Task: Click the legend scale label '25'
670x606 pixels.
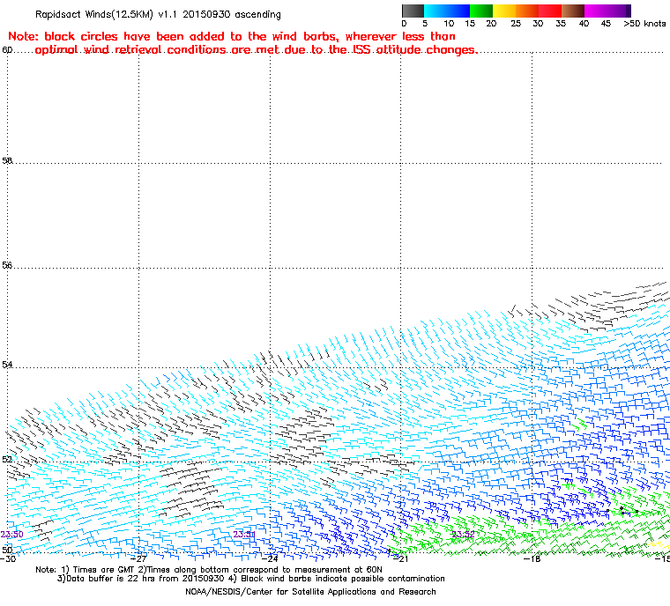Action: click(x=516, y=24)
